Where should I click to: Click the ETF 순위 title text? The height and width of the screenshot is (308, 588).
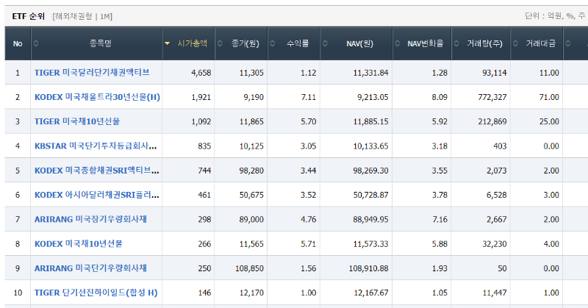(x=28, y=16)
